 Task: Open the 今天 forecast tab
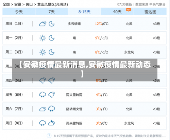tap(19, 12)
